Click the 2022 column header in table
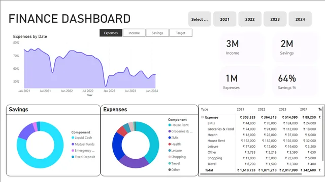 (262, 109)
